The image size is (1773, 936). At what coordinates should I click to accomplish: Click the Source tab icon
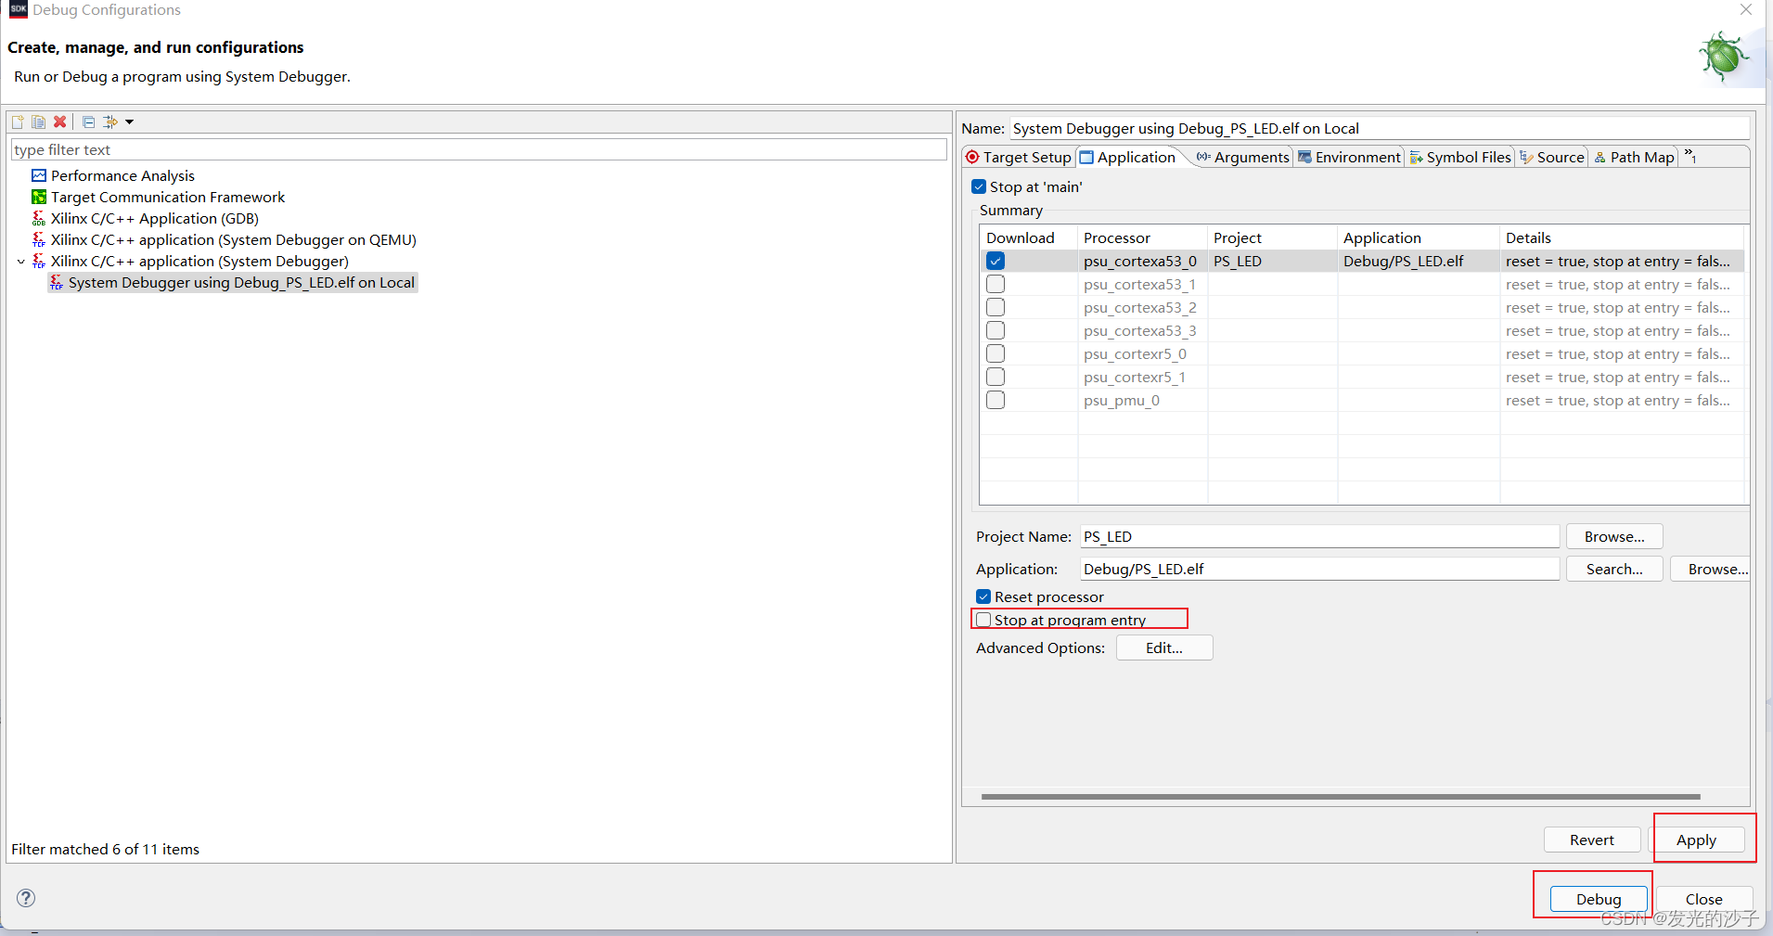[x=1526, y=157]
